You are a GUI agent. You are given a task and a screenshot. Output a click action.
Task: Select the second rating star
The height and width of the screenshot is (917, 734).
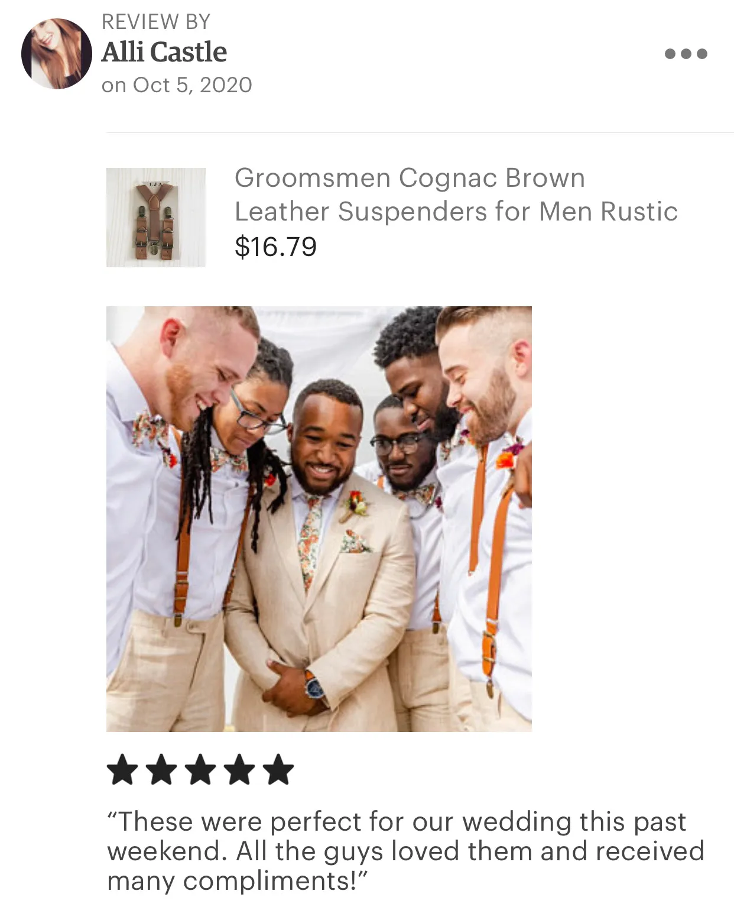(161, 769)
